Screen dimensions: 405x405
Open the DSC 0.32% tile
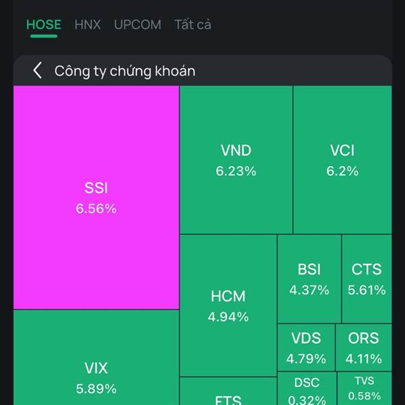tap(306, 390)
